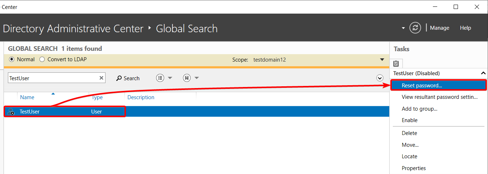The width and height of the screenshot is (488, 174).
Task: Sort by the Description column header
Action: tap(141, 97)
